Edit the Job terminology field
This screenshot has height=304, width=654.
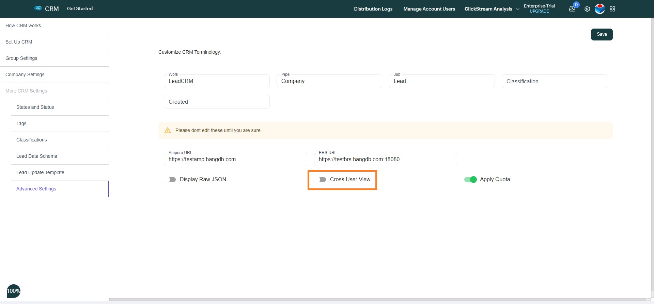click(x=442, y=81)
